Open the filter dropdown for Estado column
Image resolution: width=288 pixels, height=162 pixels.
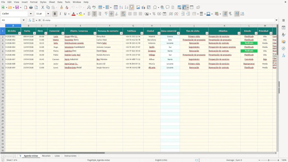256,33
